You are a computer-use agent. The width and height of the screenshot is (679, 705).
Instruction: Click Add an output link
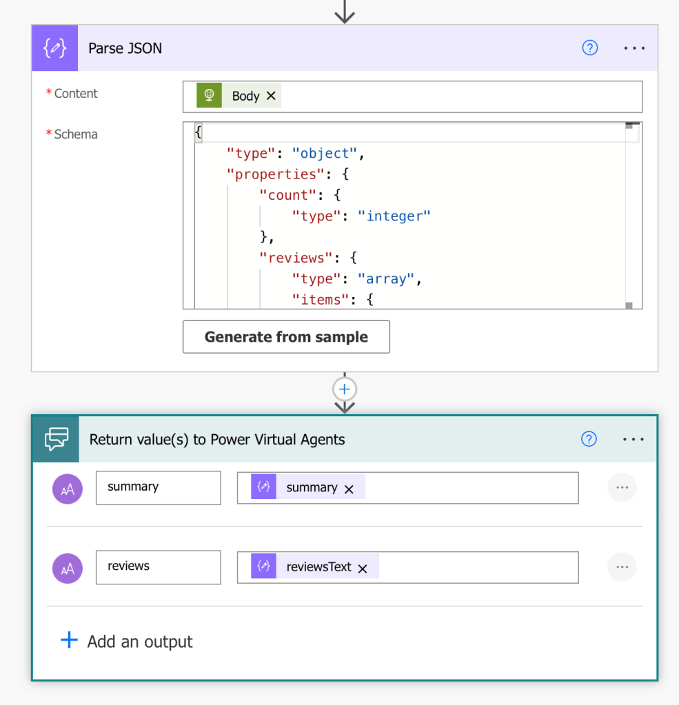(x=127, y=642)
